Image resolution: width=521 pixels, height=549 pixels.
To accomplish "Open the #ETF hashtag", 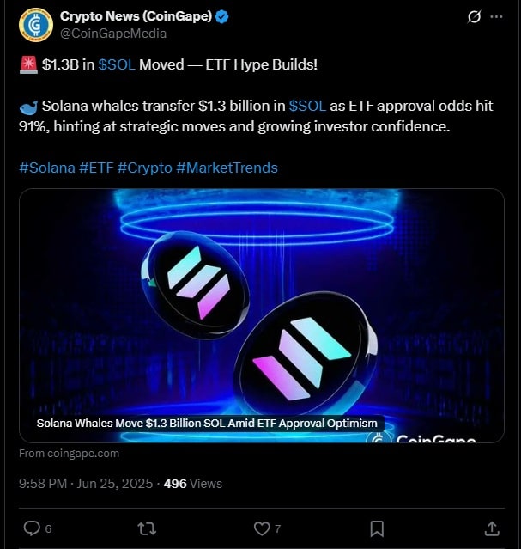I will tap(95, 168).
